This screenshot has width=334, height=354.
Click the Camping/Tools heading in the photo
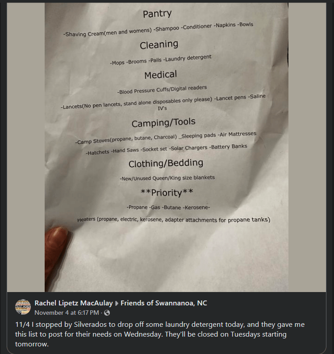pos(163,123)
